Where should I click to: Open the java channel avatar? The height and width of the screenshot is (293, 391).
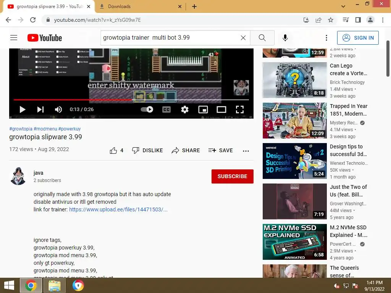pos(18,176)
